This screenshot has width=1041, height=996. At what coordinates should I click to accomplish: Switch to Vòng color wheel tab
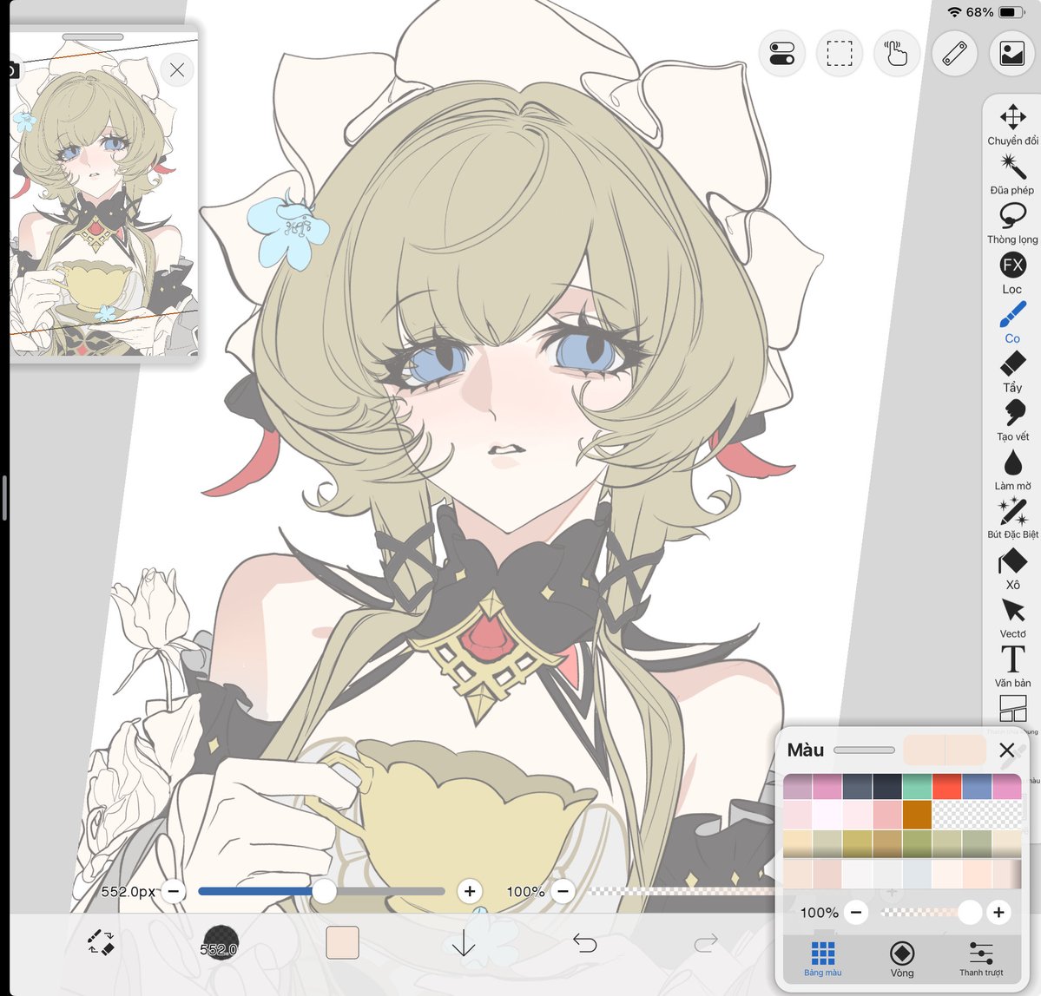901,959
